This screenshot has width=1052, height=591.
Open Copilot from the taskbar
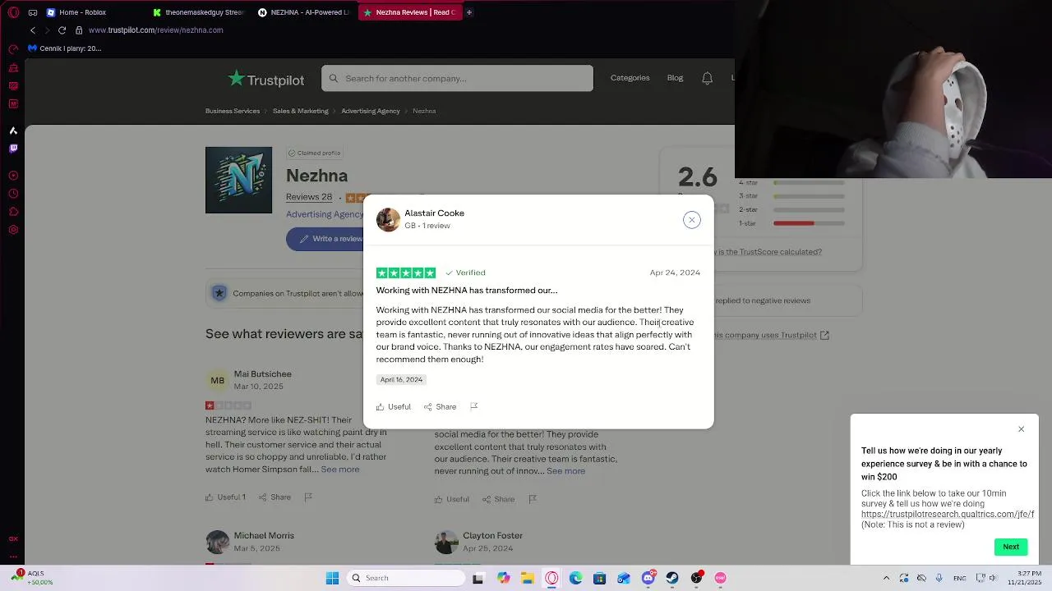tap(503, 579)
